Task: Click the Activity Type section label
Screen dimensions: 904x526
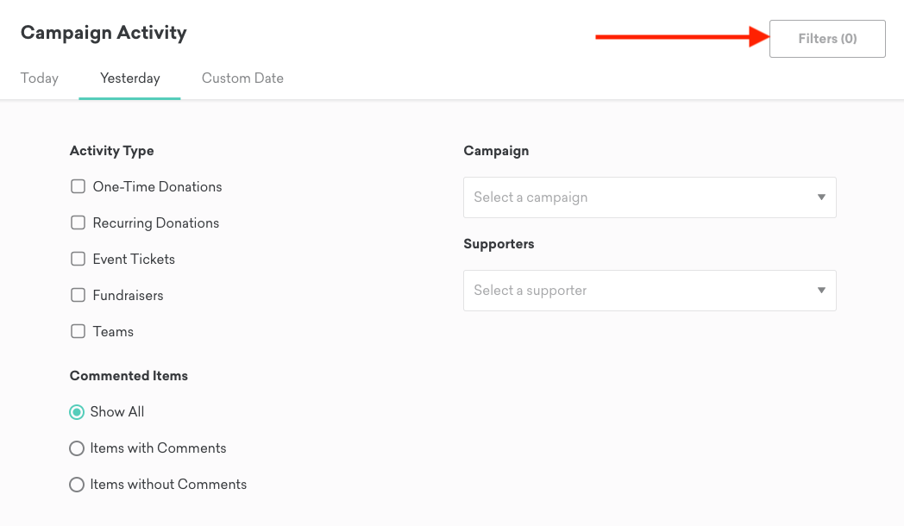Action: [112, 151]
